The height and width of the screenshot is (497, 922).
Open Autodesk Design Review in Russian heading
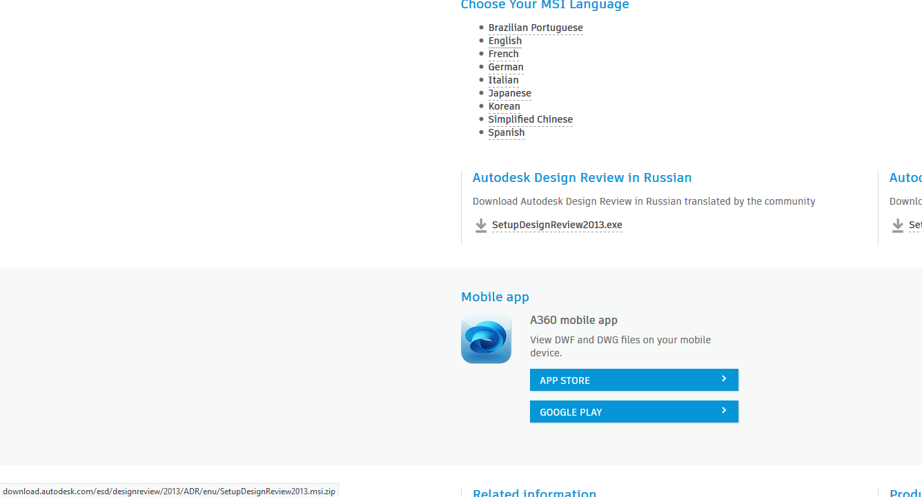pos(582,178)
